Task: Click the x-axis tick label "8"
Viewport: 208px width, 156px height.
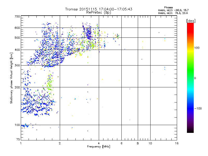Action: [138, 143]
